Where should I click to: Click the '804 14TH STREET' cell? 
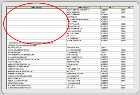pos(83,34)
